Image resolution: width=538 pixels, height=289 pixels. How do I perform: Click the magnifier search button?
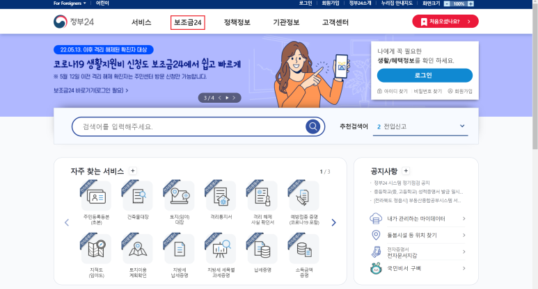point(313,126)
